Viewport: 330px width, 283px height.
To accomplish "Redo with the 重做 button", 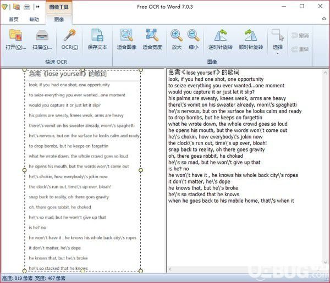I will pos(300,49).
